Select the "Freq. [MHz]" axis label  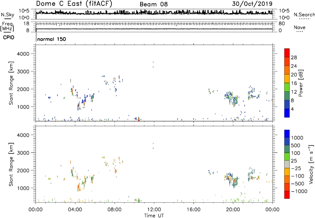pyautogui.click(x=7, y=26)
